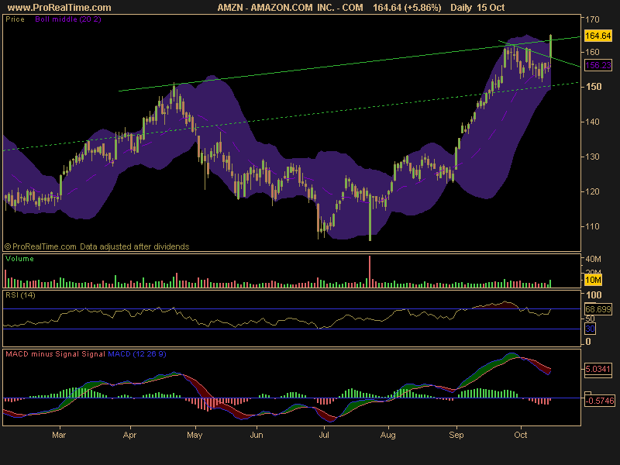Click the 170 price axis label
Viewport: 620px width, 465px height.
(592, 19)
